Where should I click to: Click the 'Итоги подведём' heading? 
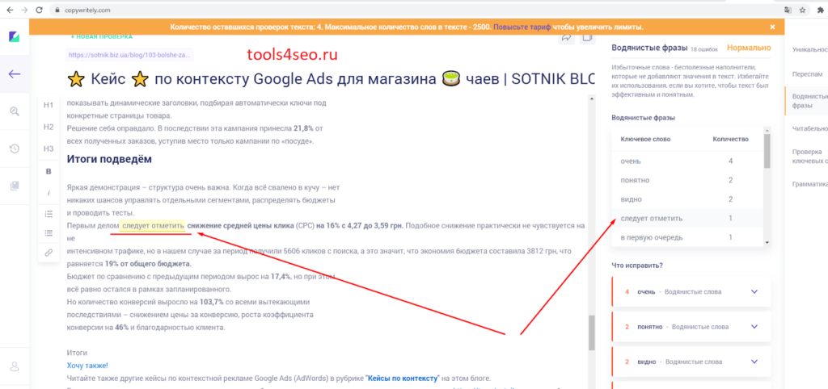click(109, 159)
